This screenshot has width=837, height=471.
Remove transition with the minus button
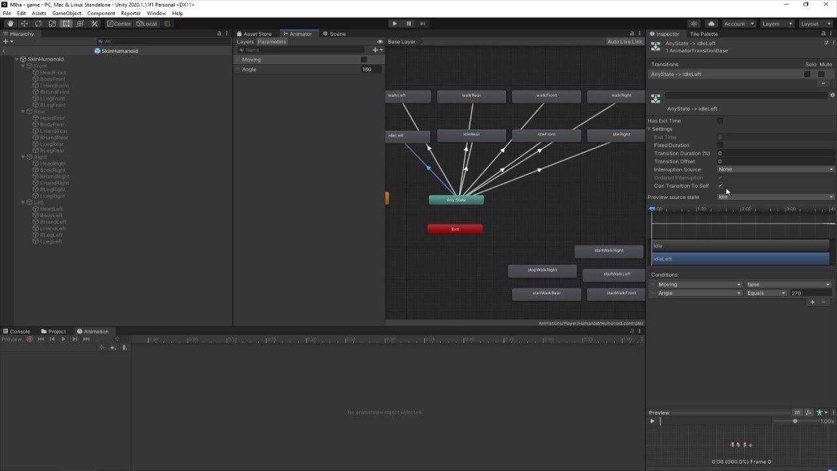tap(823, 84)
